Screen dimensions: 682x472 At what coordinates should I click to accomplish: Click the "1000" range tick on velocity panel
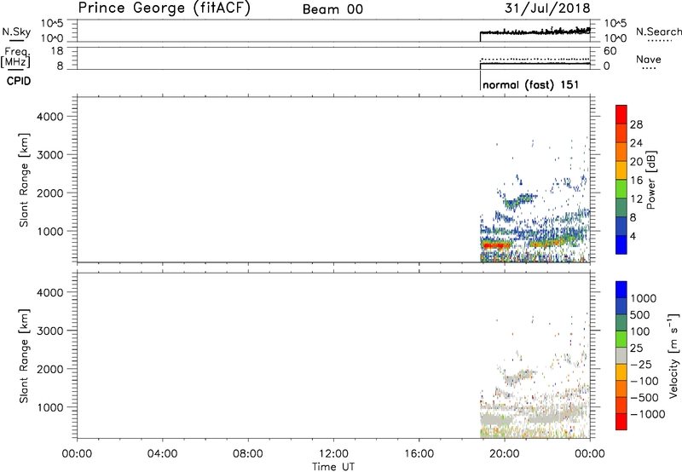point(50,407)
